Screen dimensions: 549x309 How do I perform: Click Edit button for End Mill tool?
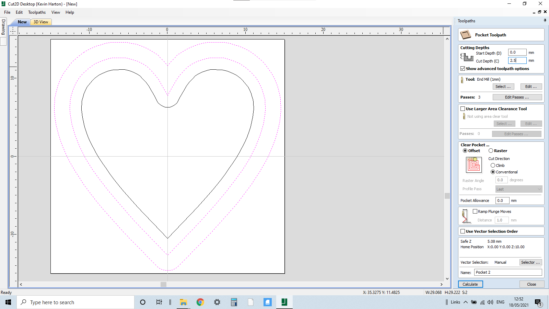point(531,87)
